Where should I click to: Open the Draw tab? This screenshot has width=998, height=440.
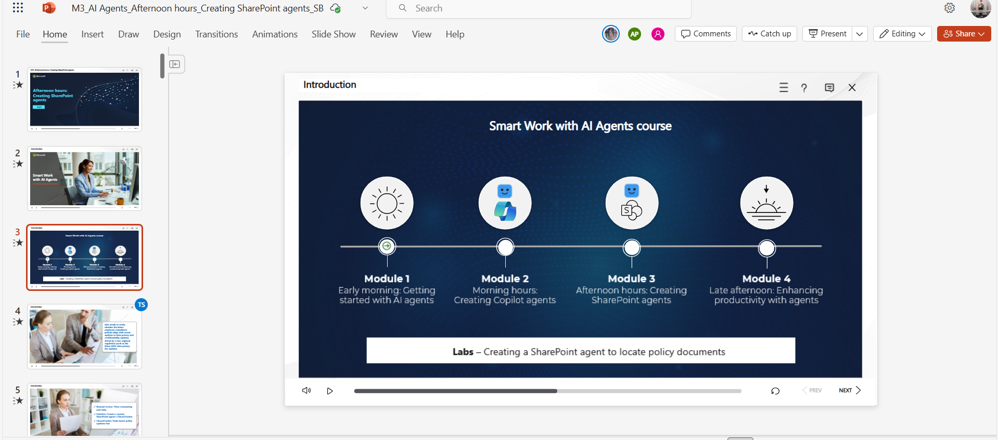pyautogui.click(x=129, y=34)
